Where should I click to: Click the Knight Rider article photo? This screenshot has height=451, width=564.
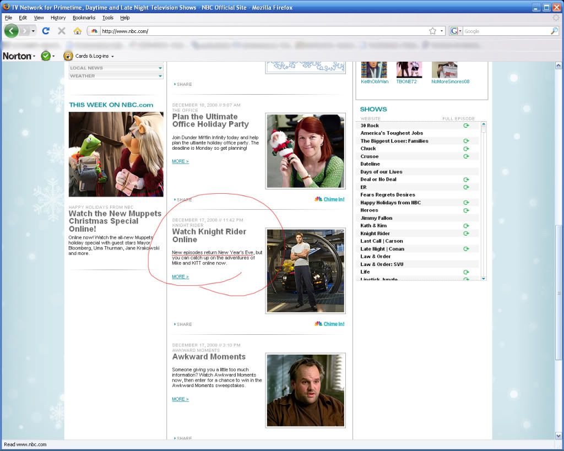pos(305,271)
